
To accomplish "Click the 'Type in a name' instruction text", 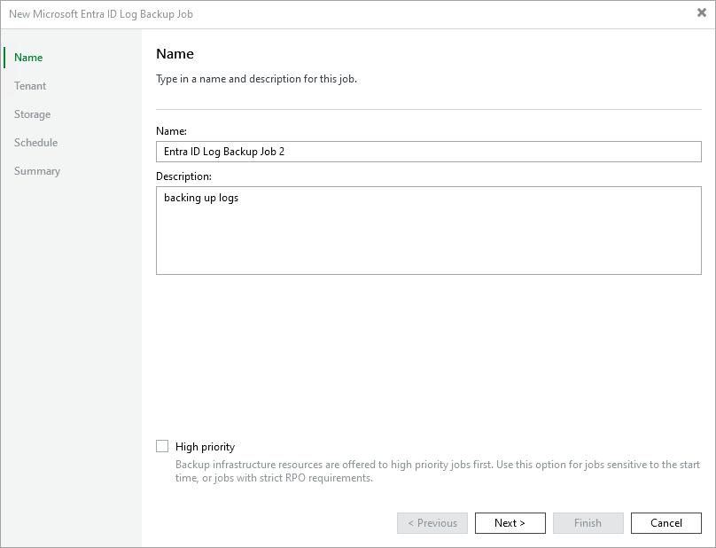I will 256,79.
